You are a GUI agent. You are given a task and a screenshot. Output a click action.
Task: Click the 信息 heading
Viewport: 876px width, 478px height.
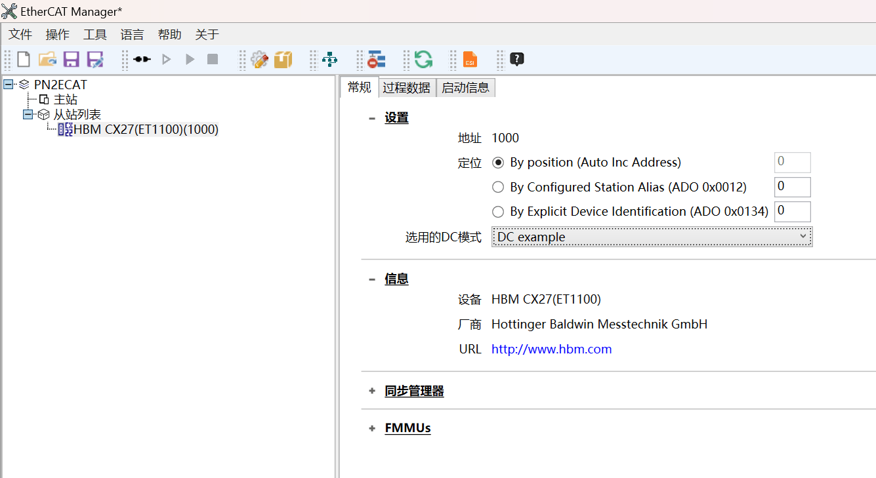pos(397,279)
